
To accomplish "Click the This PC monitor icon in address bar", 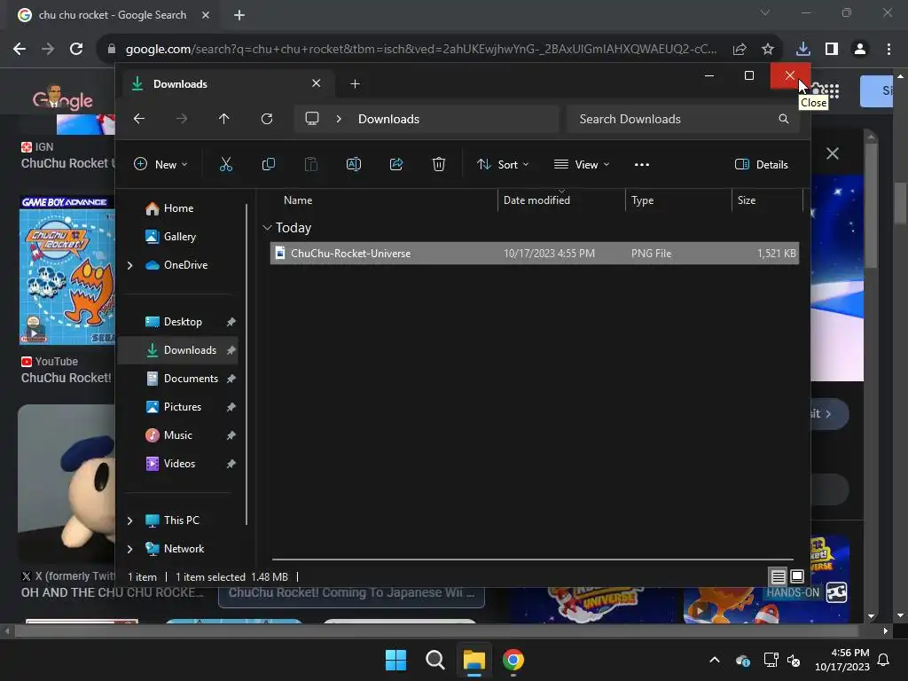I will [312, 119].
